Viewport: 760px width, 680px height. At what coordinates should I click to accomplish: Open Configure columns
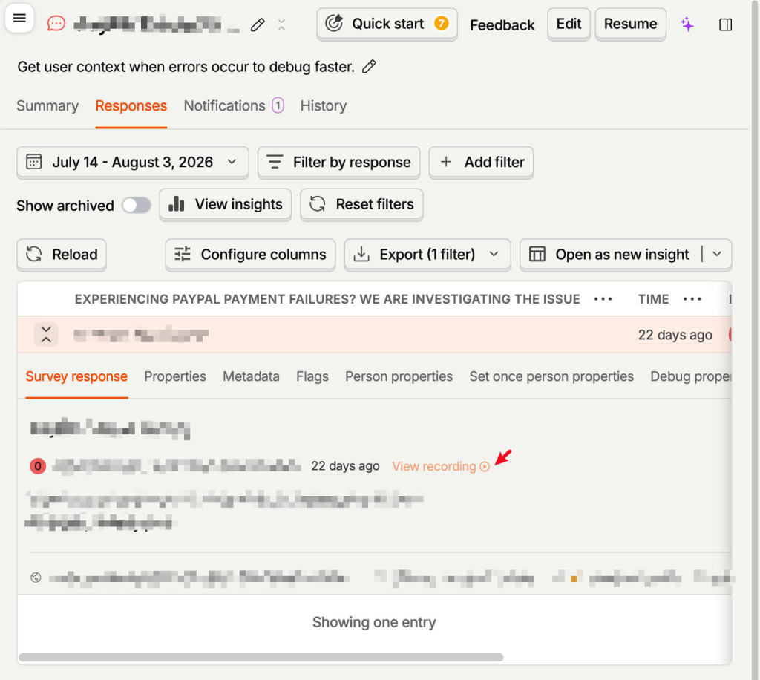click(250, 255)
